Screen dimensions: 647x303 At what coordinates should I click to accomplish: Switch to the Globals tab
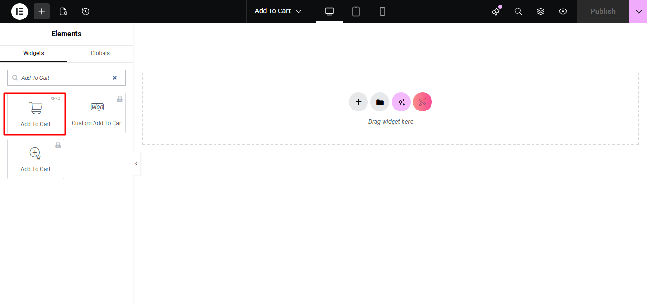pyautogui.click(x=100, y=53)
